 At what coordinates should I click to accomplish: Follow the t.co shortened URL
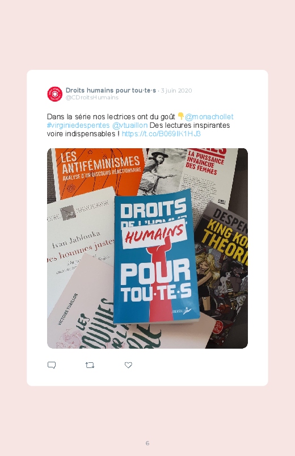pos(161,134)
